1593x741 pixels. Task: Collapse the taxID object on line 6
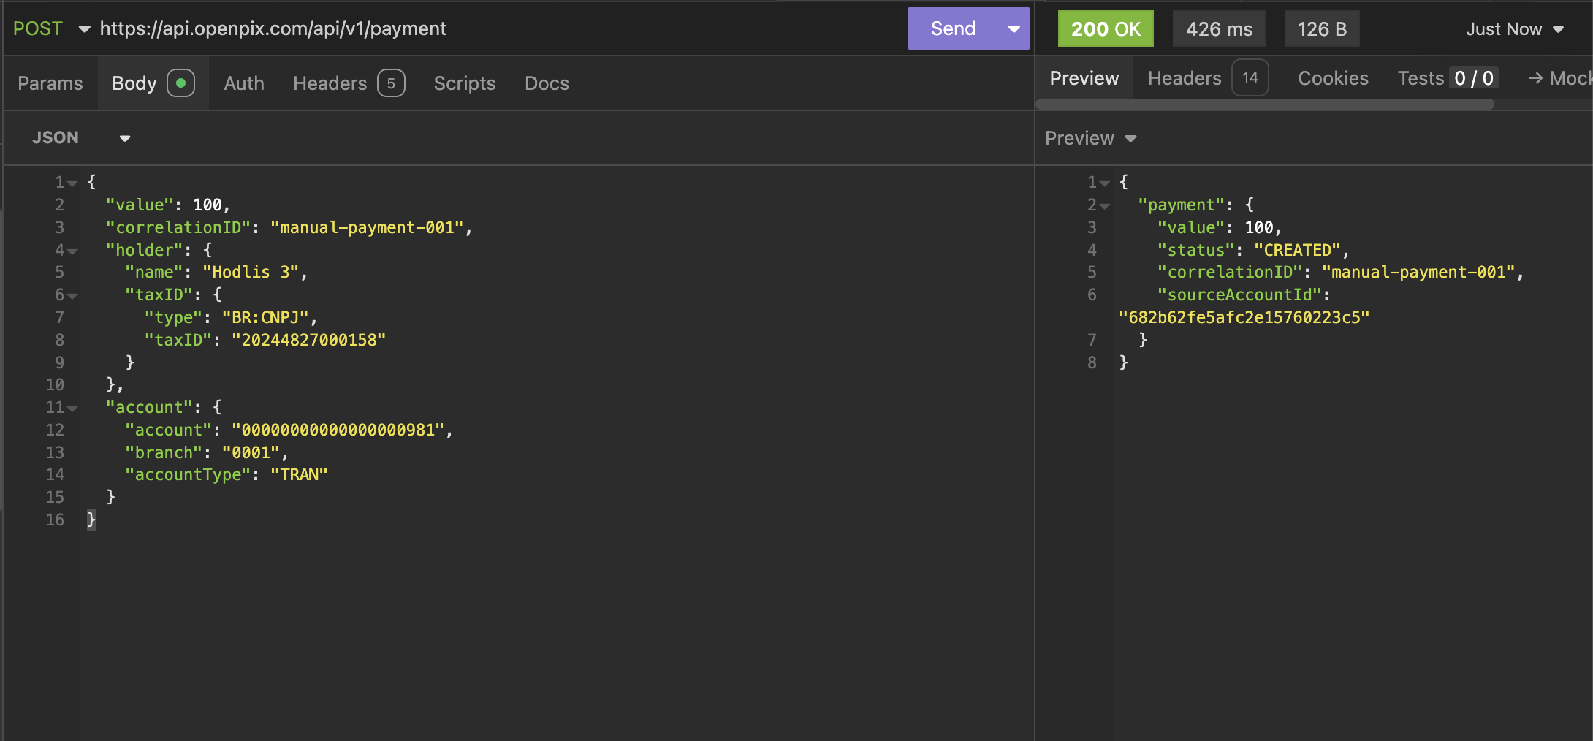point(72,296)
